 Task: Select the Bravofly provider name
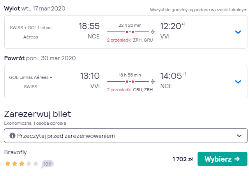pyautogui.click(x=16, y=152)
